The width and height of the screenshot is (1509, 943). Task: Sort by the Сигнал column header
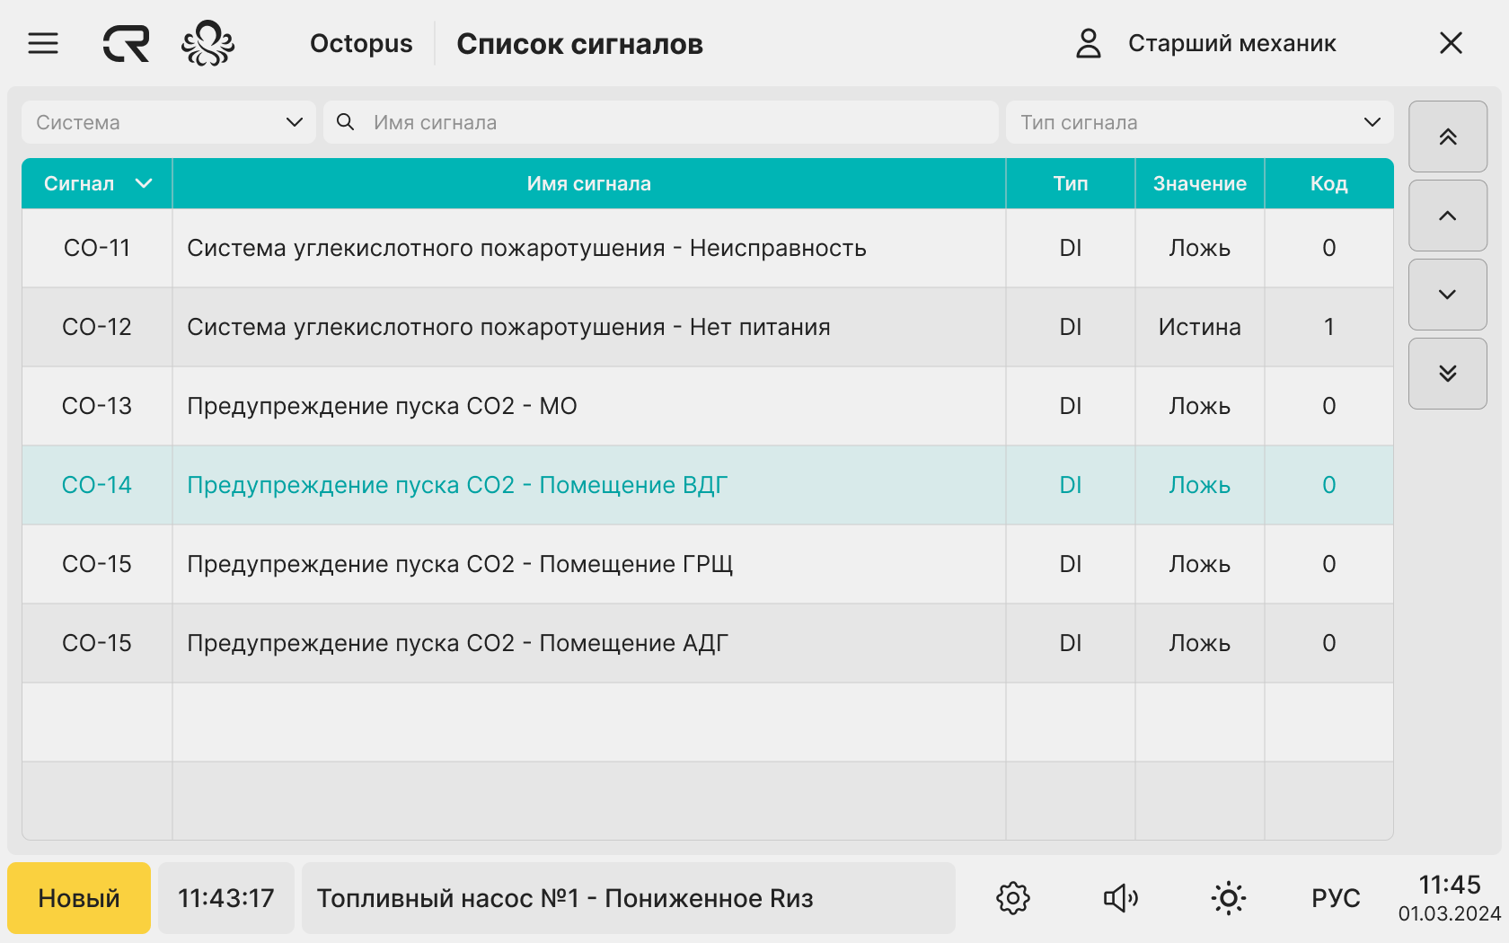point(97,183)
